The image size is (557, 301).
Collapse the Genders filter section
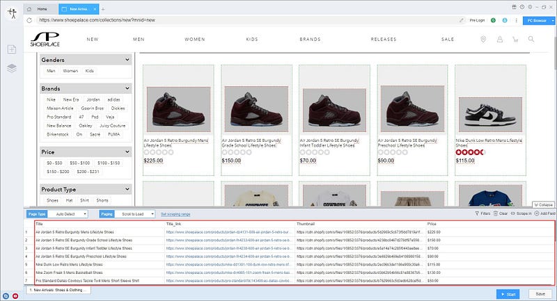click(x=127, y=60)
